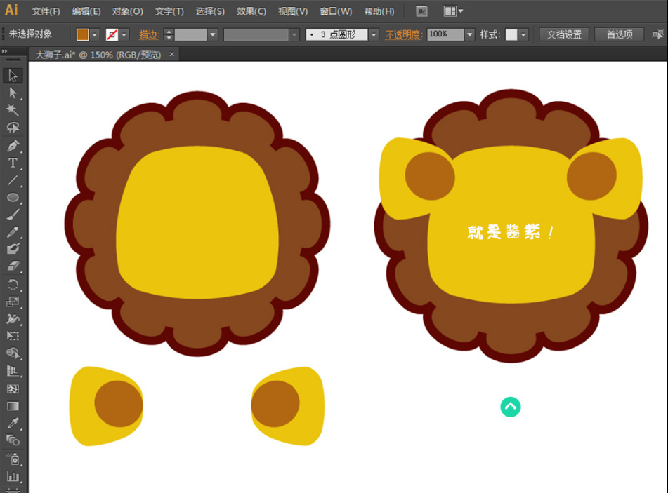Select the Pen tool

pyautogui.click(x=13, y=146)
